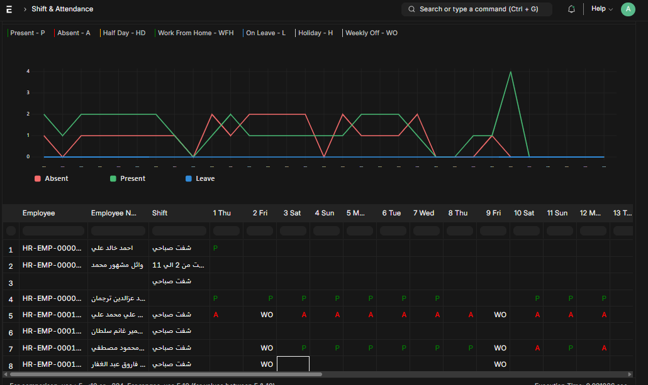This screenshot has width=648, height=385.
Task: Click the breadcrumb chevron arrow icon
Action: pyautogui.click(x=25, y=9)
